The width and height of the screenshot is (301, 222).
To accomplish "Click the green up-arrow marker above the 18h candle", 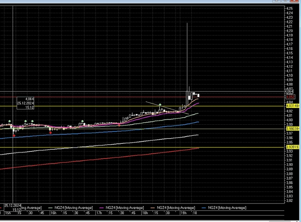I will tap(160, 105).
